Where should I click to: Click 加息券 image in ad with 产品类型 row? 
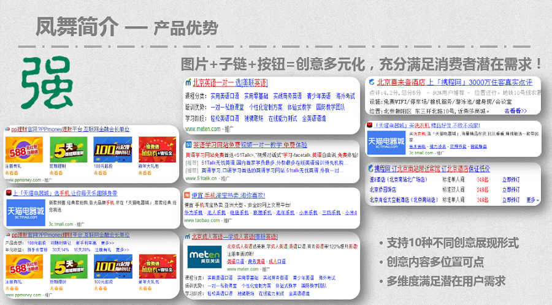(x=158, y=266)
